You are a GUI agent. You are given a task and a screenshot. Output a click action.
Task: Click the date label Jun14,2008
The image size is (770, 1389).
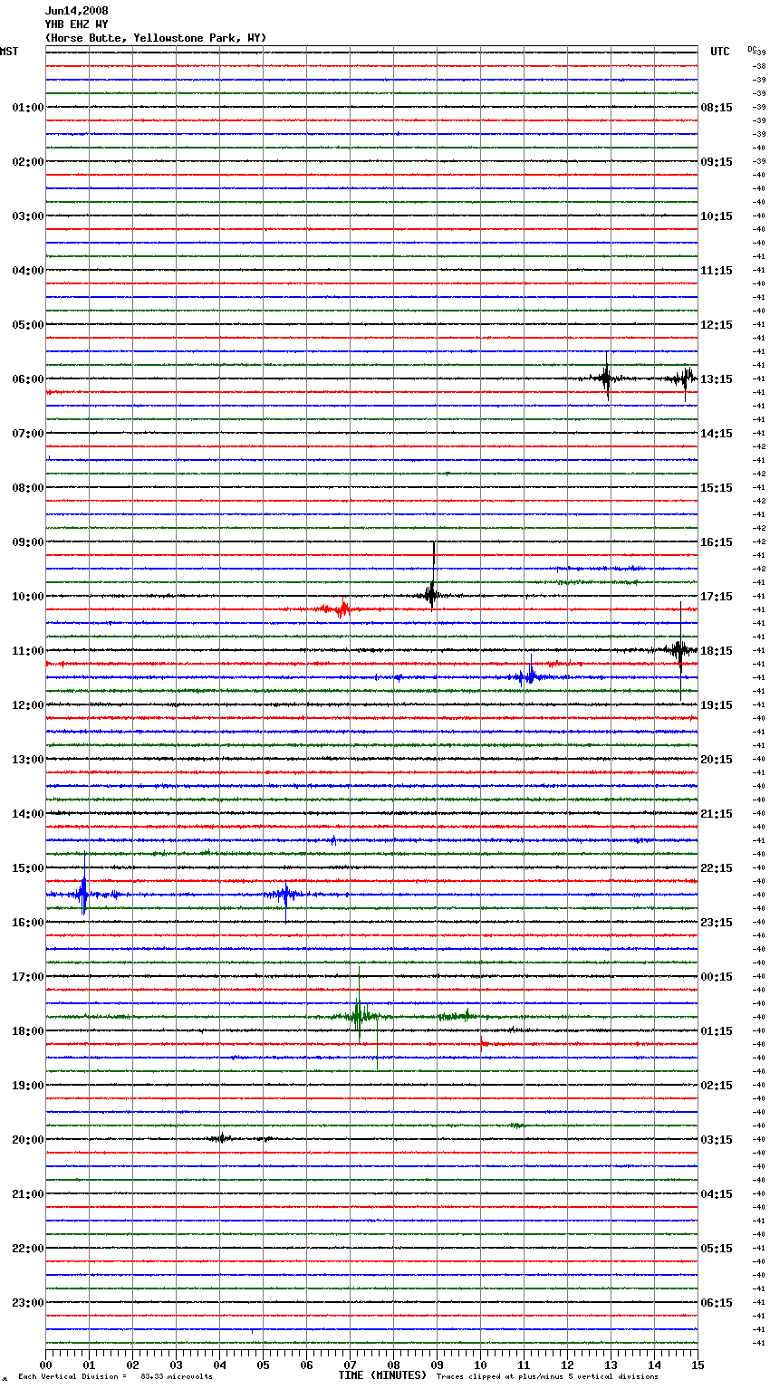coord(76,11)
